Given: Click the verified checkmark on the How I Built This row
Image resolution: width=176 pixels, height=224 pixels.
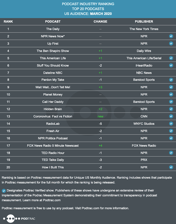Looking at the screenshot, I should point(171,167).
